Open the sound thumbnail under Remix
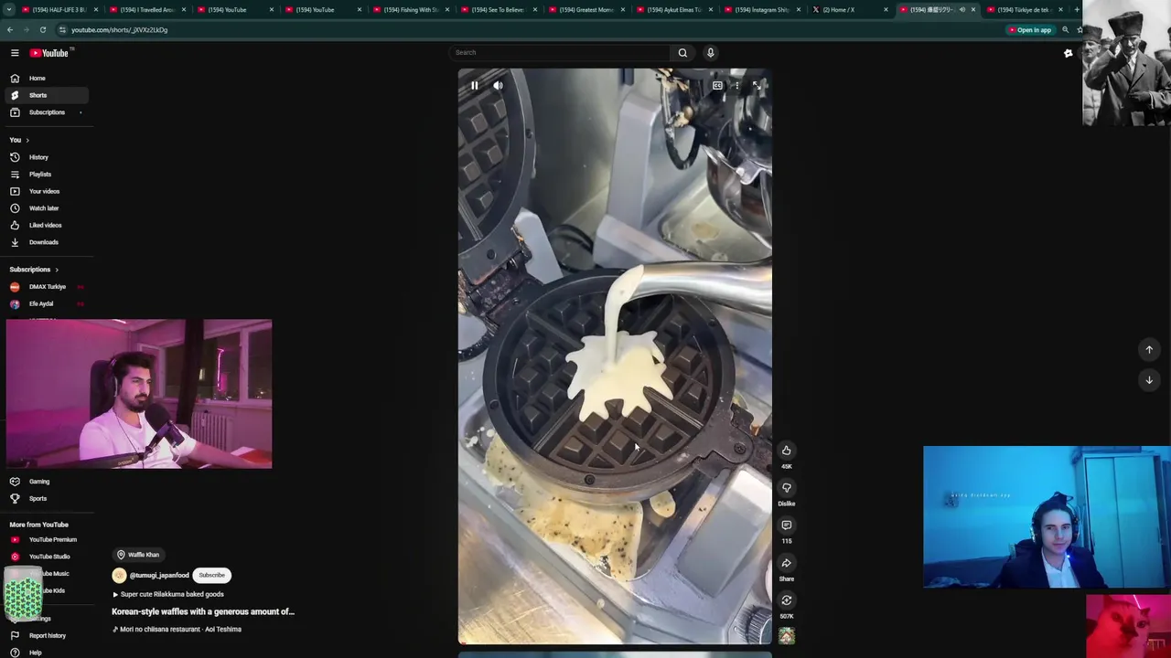The height and width of the screenshot is (658, 1171). [786, 636]
